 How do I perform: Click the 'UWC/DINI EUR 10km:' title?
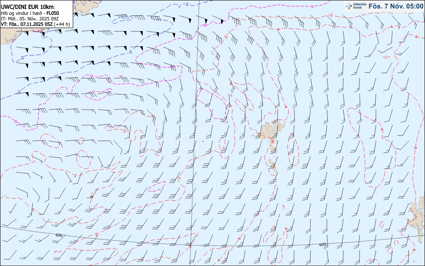tap(28, 7)
